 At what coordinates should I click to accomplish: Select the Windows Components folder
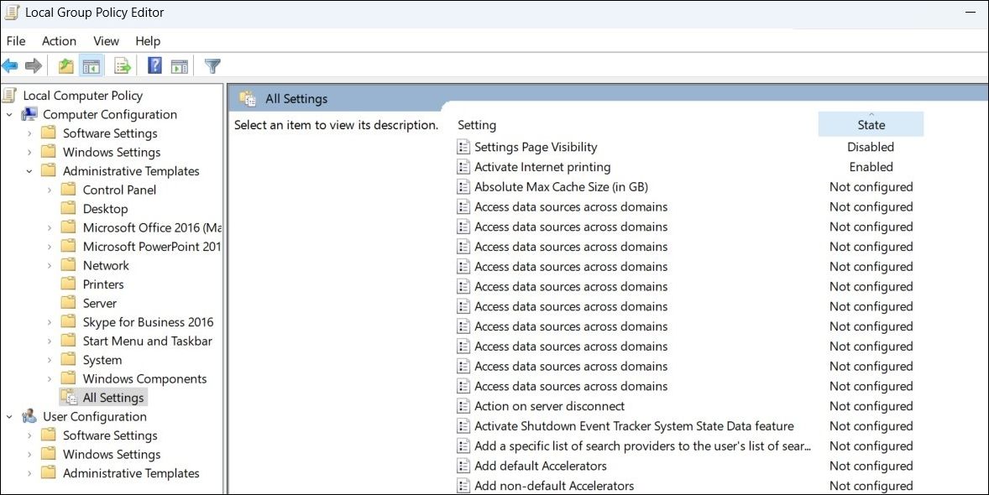point(144,378)
